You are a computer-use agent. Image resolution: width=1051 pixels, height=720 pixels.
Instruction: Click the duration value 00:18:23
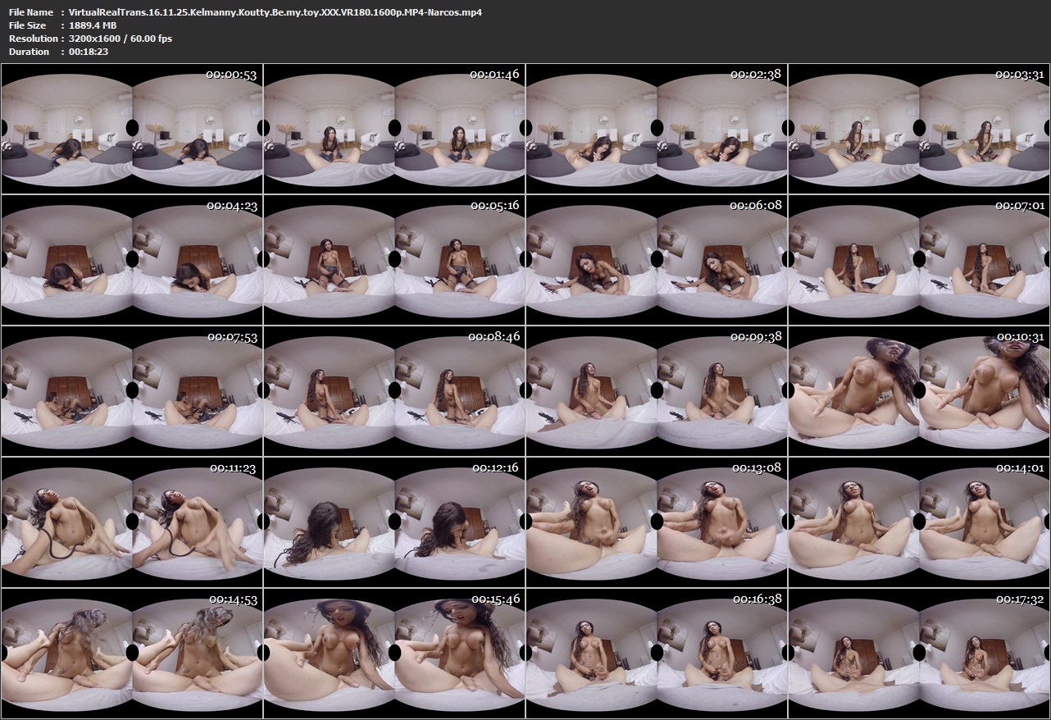point(89,52)
